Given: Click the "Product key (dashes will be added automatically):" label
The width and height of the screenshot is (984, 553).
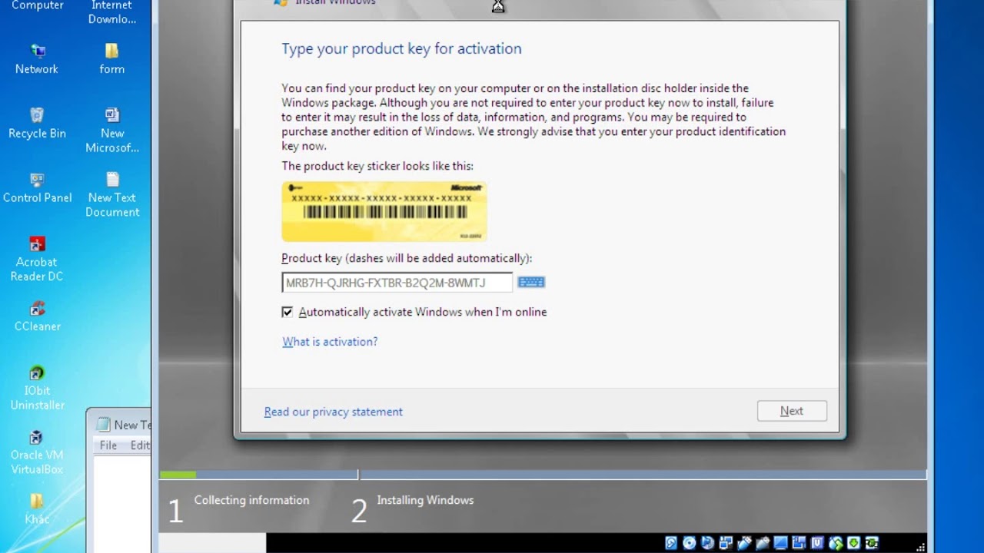Looking at the screenshot, I should pyautogui.click(x=407, y=259).
